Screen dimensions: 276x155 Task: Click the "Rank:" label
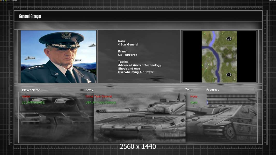[122, 41]
